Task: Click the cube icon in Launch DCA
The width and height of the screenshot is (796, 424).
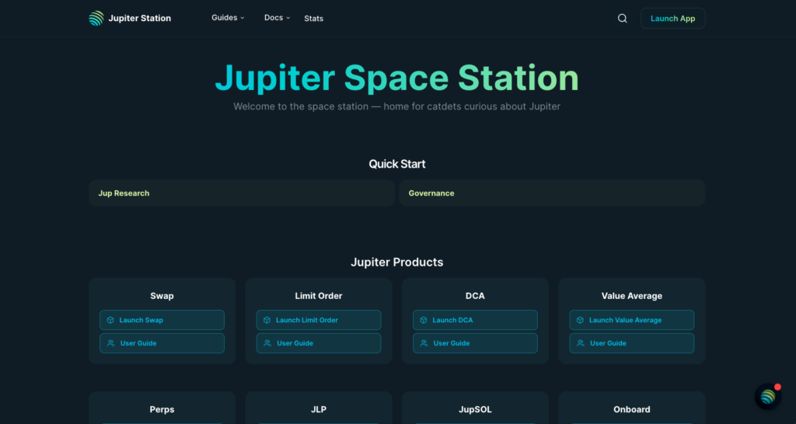Action: click(x=424, y=320)
